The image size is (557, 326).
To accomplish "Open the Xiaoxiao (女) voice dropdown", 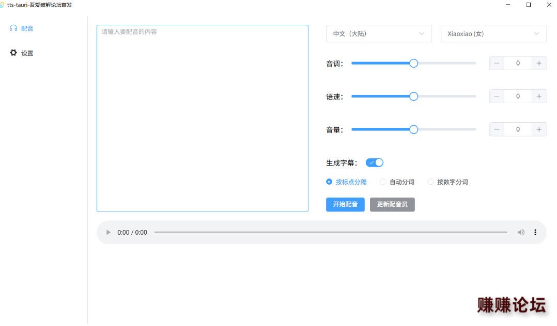I will pyautogui.click(x=494, y=34).
